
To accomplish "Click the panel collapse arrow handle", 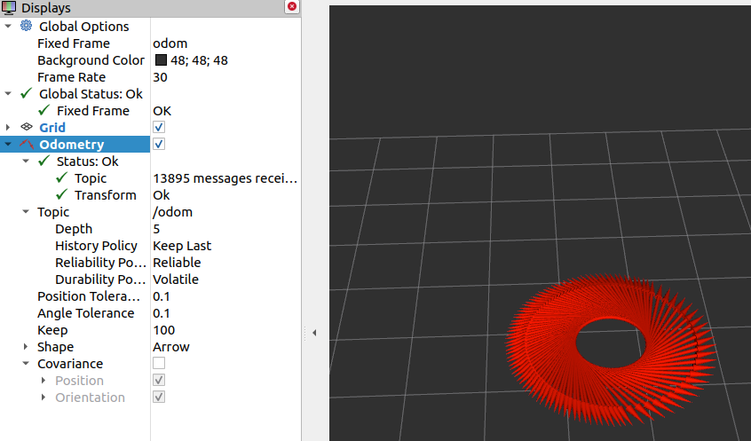I will [314, 333].
